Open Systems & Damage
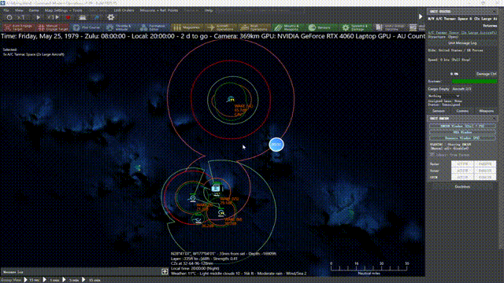504x283 pixels. coord(356,28)
